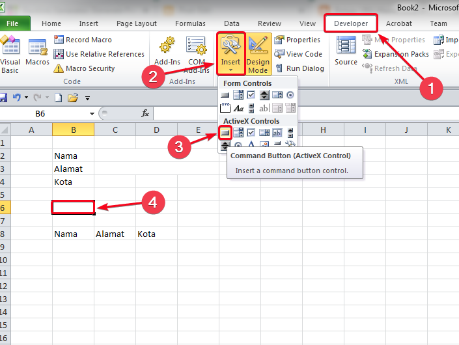Open Customize Quick Access Toolbar menu
This screenshot has width=459, height=345.
(x=87, y=98)
